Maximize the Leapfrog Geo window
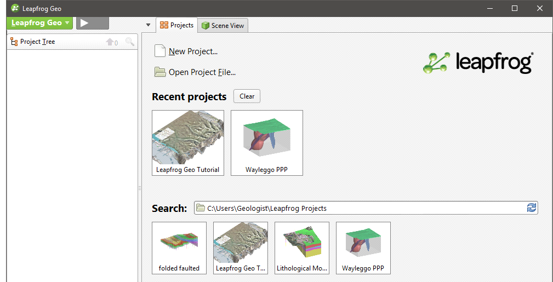The height and width of the screenshot is (282, 553). click(515, 8)
